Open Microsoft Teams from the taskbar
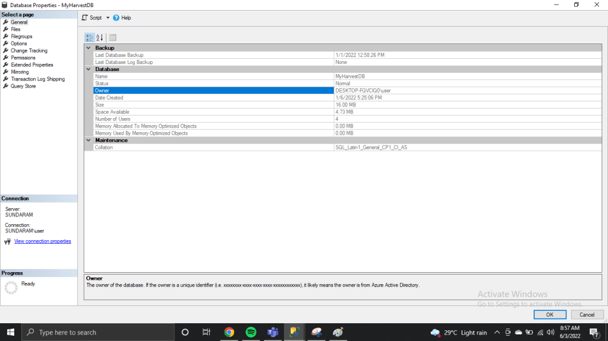 coord(273,332)
